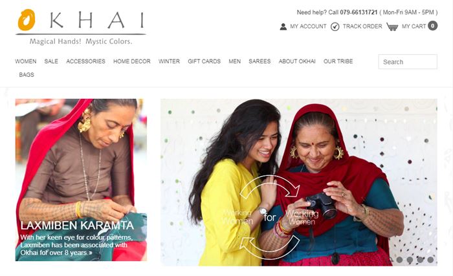Image resolution: width=453 pixels, height=276 pixels.
Task: Click the orange Okhai logo emblem
Action: [x=27, y=19]
